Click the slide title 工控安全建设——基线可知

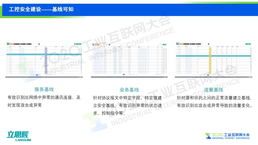(41, 9)
